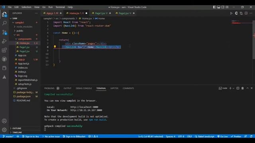The height and width of the screenshot is (143, 255).
Task: Switch to the Page1.jsx editor tab
Action: click(101, 13)
